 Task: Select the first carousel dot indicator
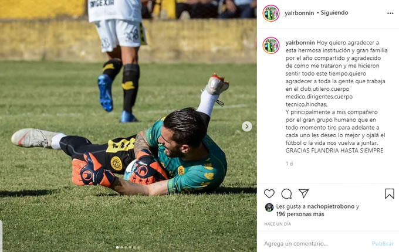coord(117,247)
